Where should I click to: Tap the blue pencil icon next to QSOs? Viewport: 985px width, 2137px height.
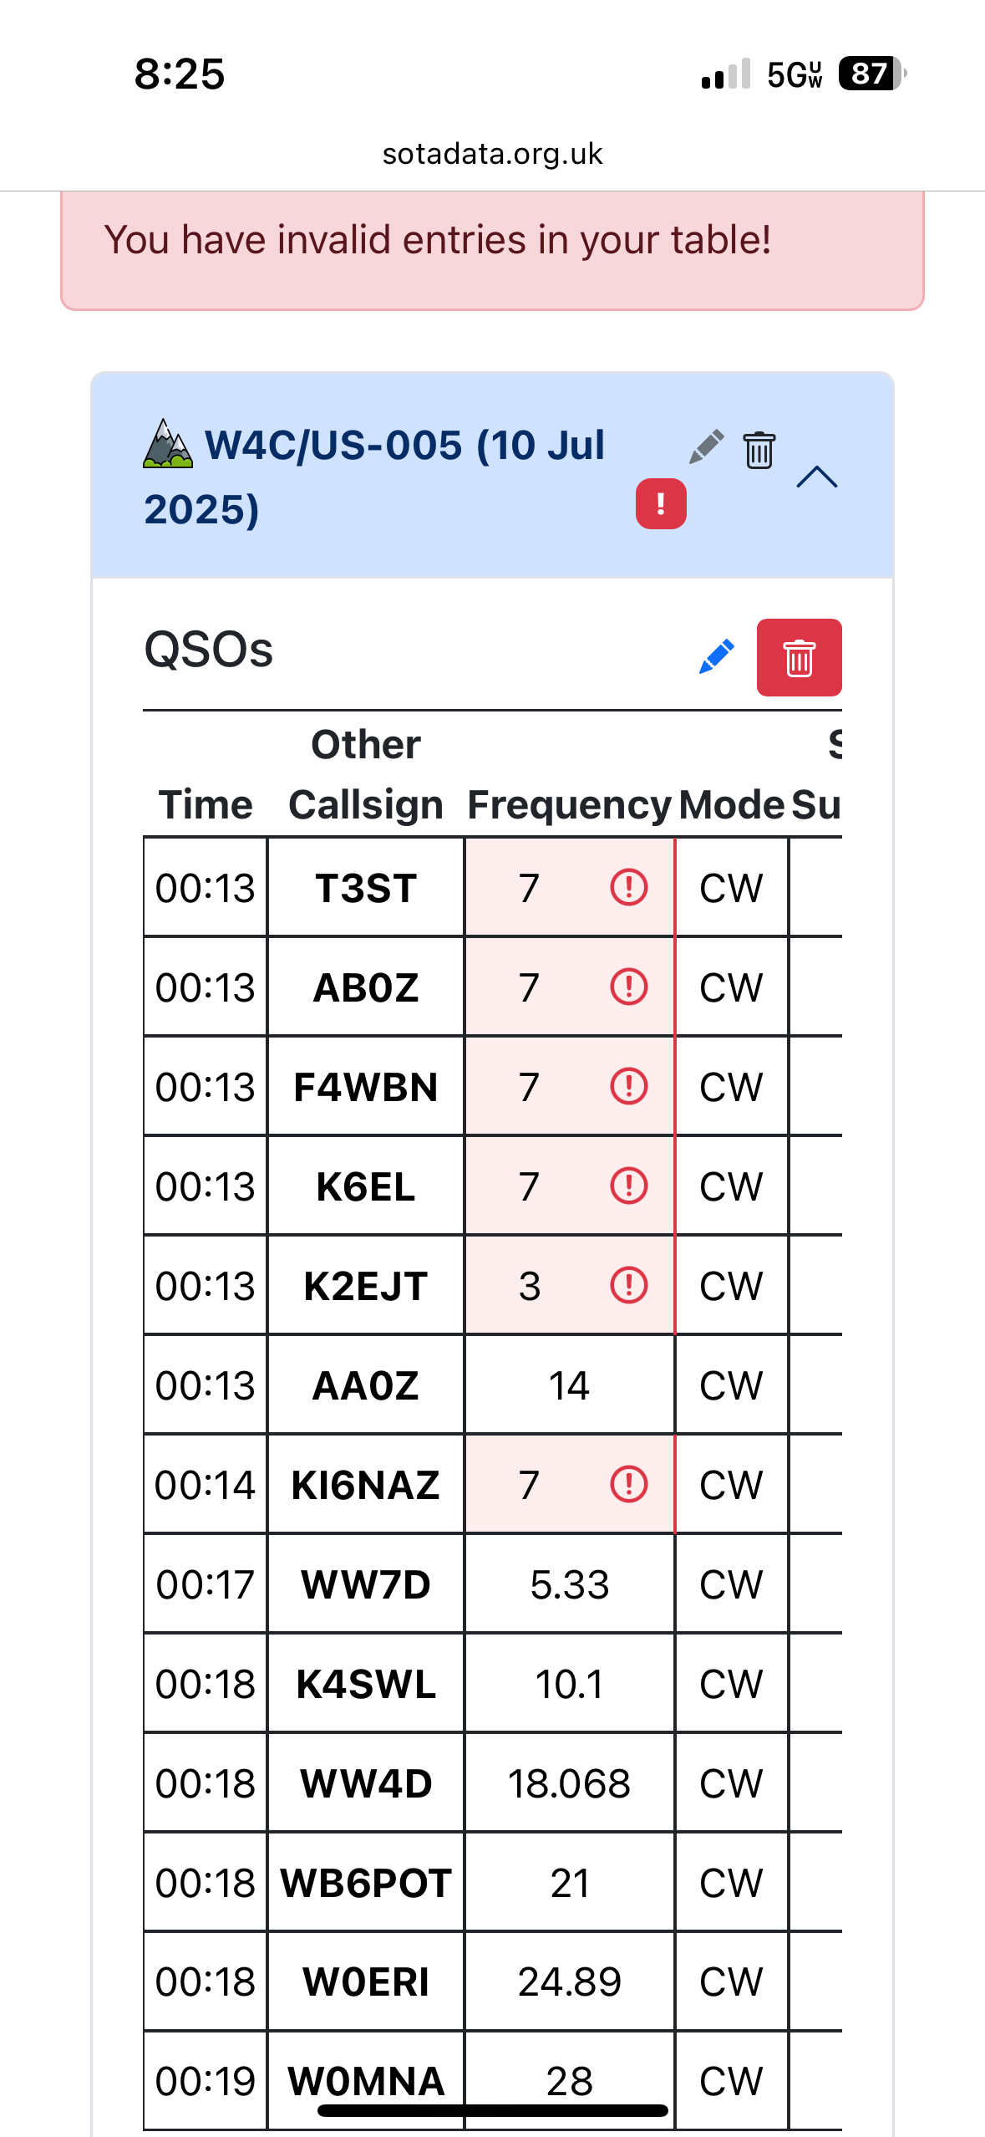click(717, 656)
